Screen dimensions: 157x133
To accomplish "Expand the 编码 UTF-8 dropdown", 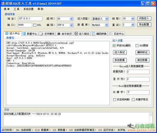I will [x=72, y=25].
